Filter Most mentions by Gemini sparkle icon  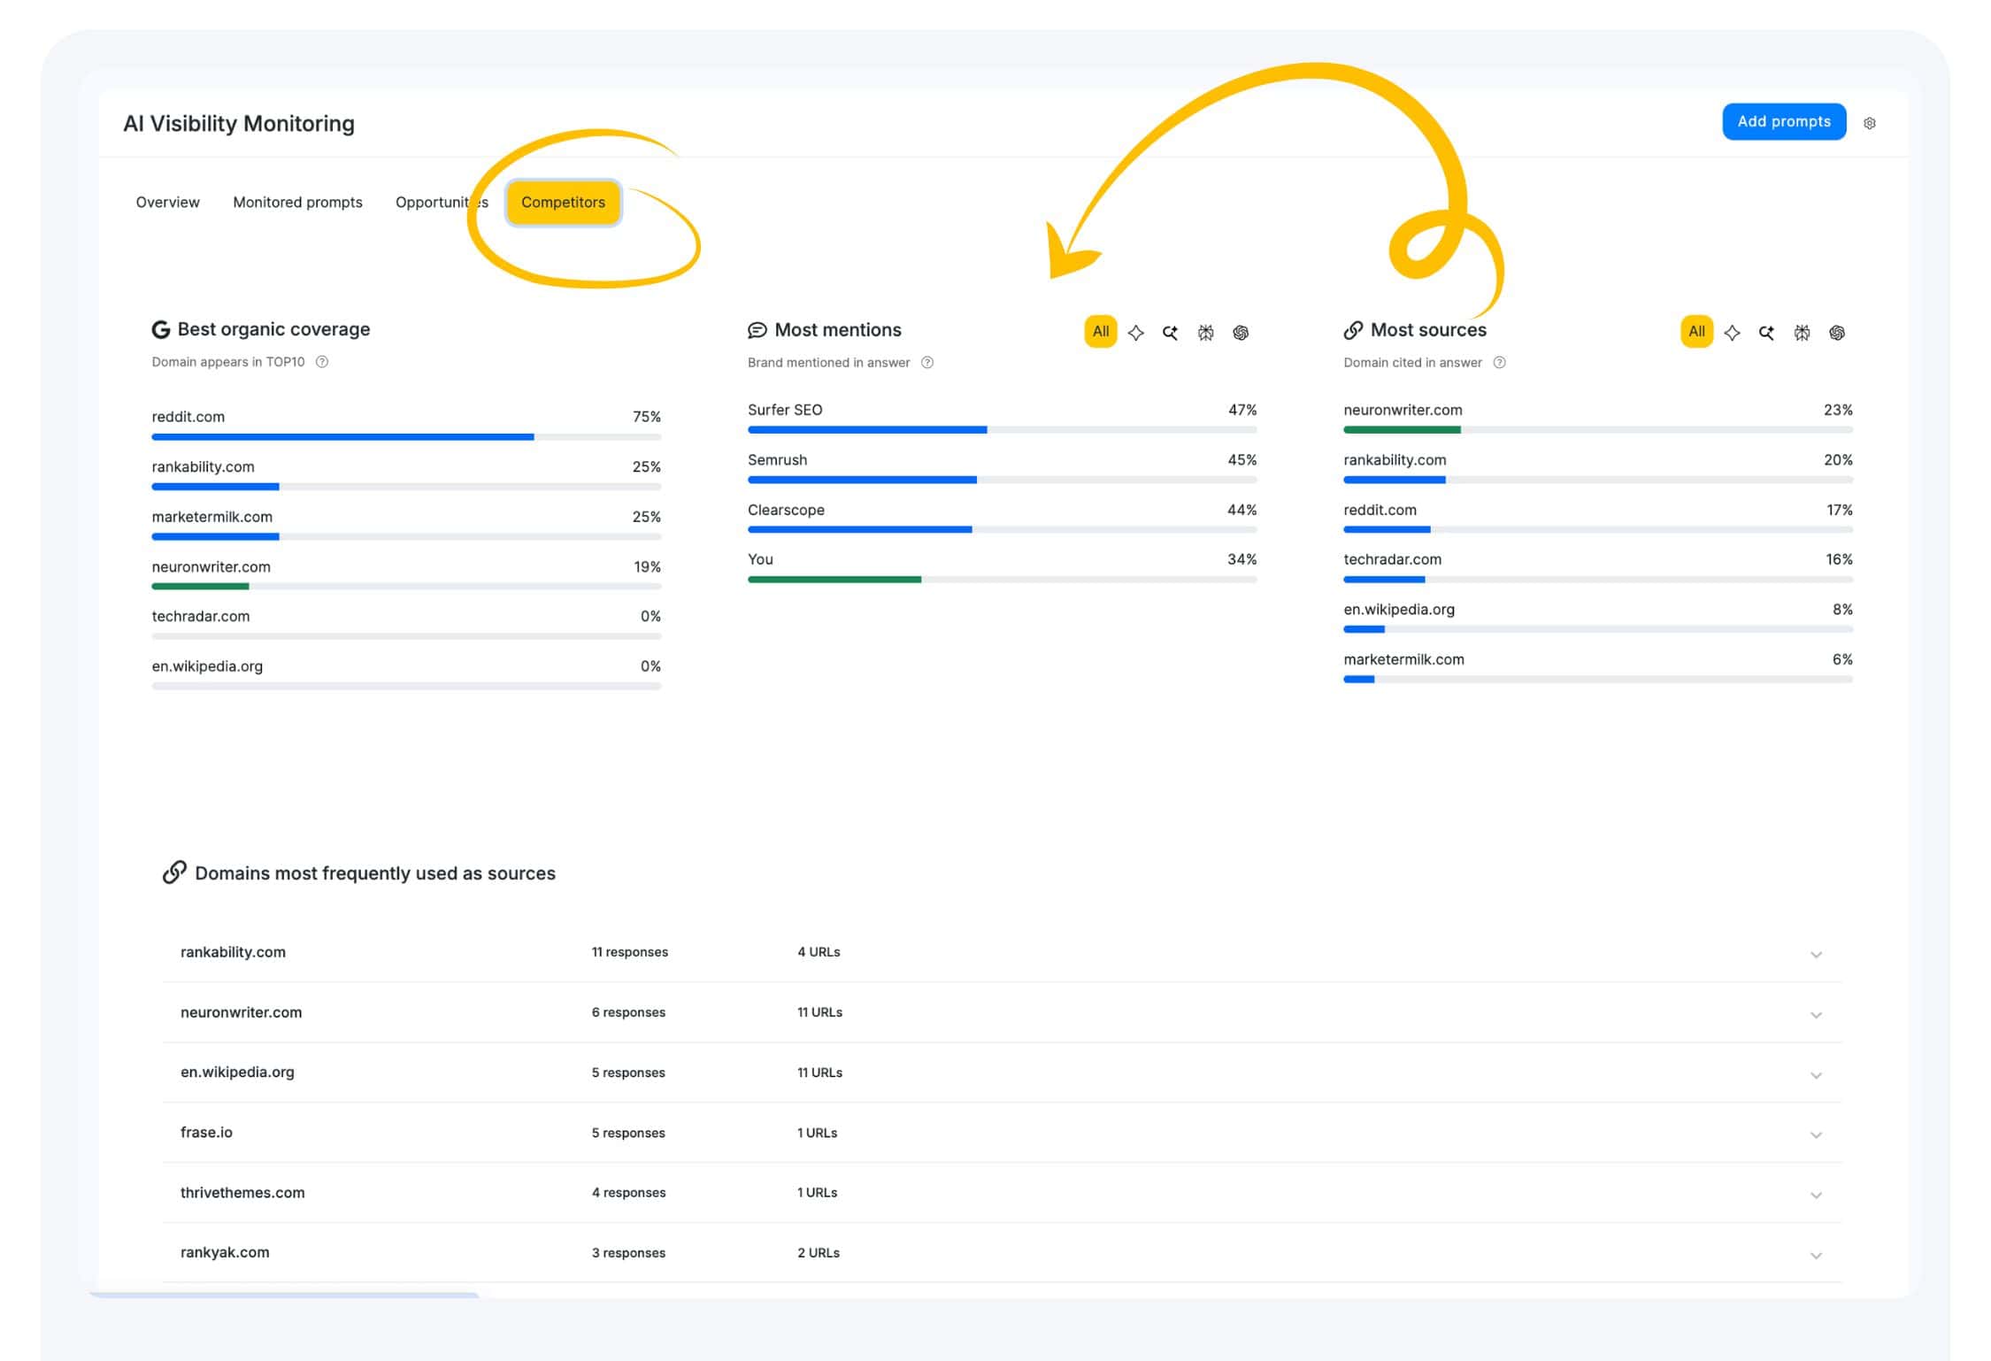click(1135, 332)
